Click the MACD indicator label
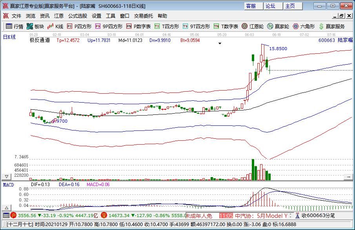355x230 pixels. (x=8, y=185)
